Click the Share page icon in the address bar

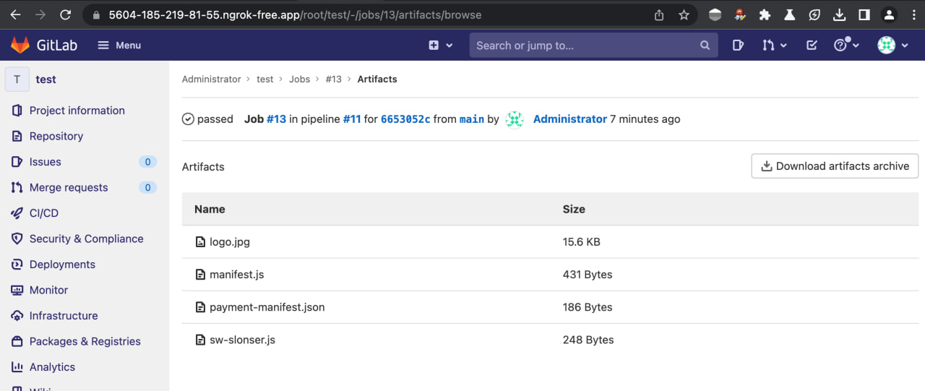tap(659, 14)
